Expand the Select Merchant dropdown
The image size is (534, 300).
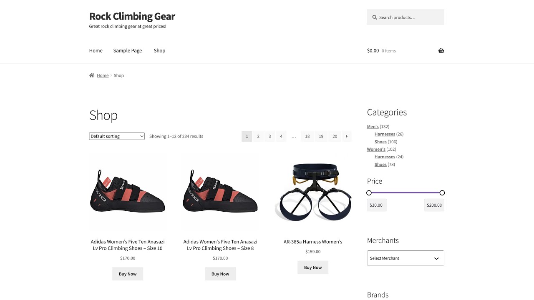click(x=400, y=258)
